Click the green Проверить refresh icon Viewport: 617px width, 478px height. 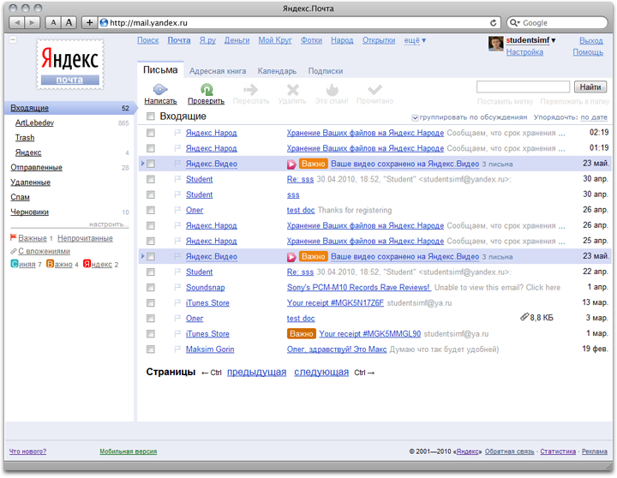point(206,89)
